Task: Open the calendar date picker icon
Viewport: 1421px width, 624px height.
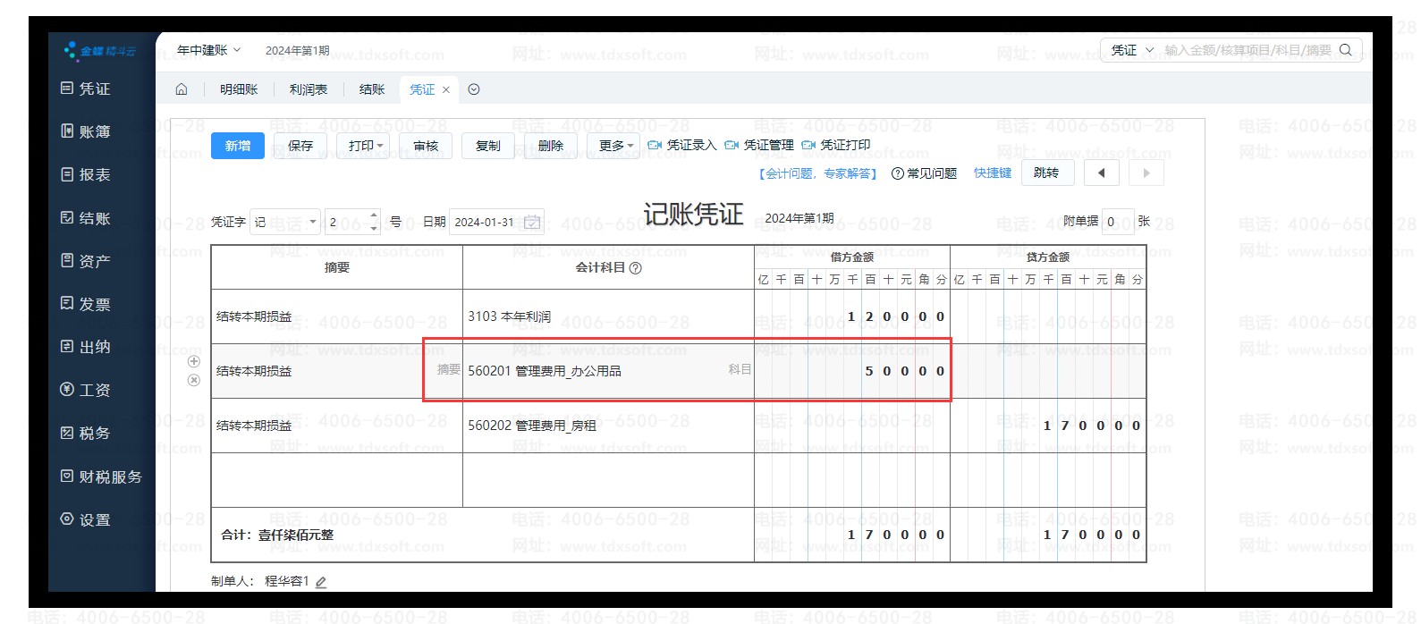Action: point(532,222)
